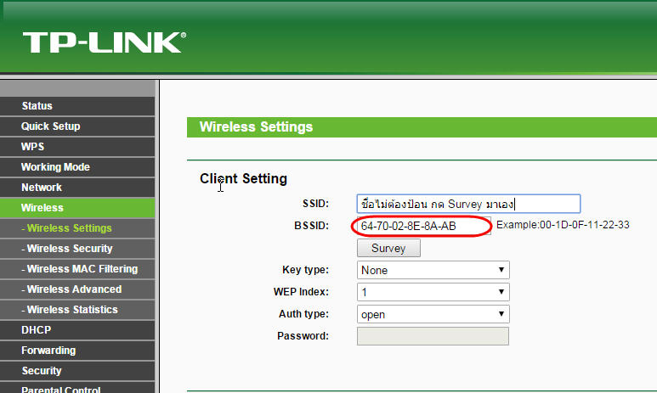Select Network in sidebar
This screenshot has height=393, width=657.
(x=77, y=188)
